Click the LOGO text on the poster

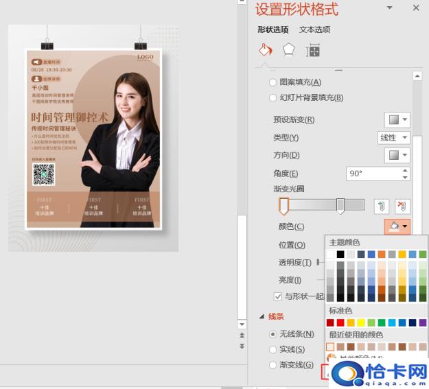[x=146, y=57]
